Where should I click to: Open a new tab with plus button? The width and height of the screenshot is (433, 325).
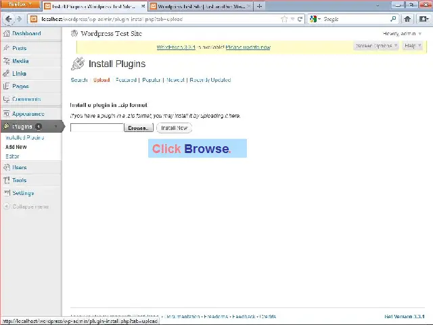coord(259,6)
